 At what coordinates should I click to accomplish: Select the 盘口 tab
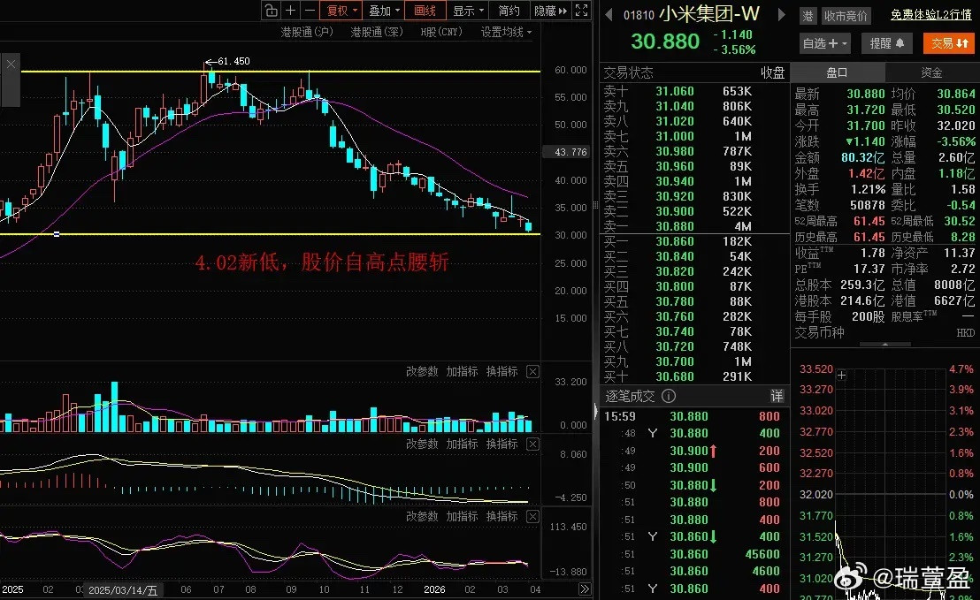(x=836, y=72)
